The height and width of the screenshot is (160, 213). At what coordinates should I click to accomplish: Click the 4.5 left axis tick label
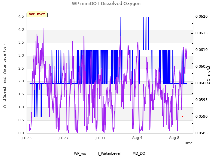(x=21, y=16)
